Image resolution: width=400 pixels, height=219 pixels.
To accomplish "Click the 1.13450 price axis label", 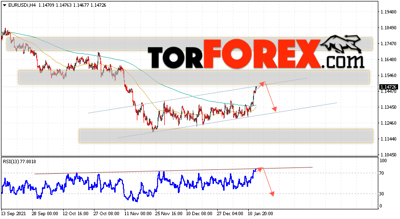I will coord(388,107).
